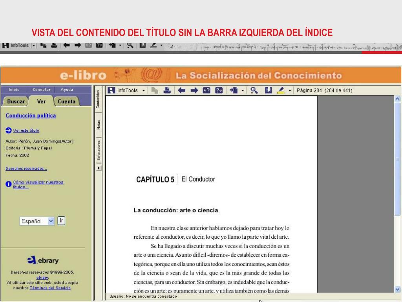Image resolution: width=402 pixels, height=302 pixels.
Task: Open the Español language dropdown
Action: 50,221
